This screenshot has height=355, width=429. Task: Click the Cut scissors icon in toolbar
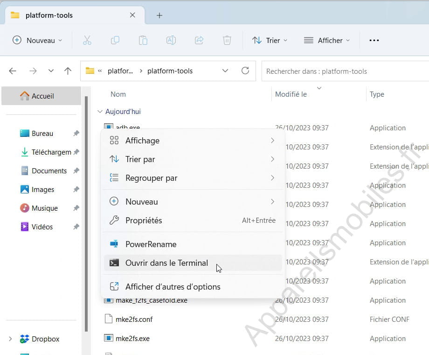[87, 40]
